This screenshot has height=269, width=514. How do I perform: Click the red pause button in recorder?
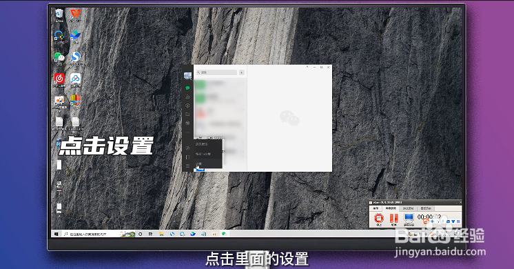(x=393, y=219)
